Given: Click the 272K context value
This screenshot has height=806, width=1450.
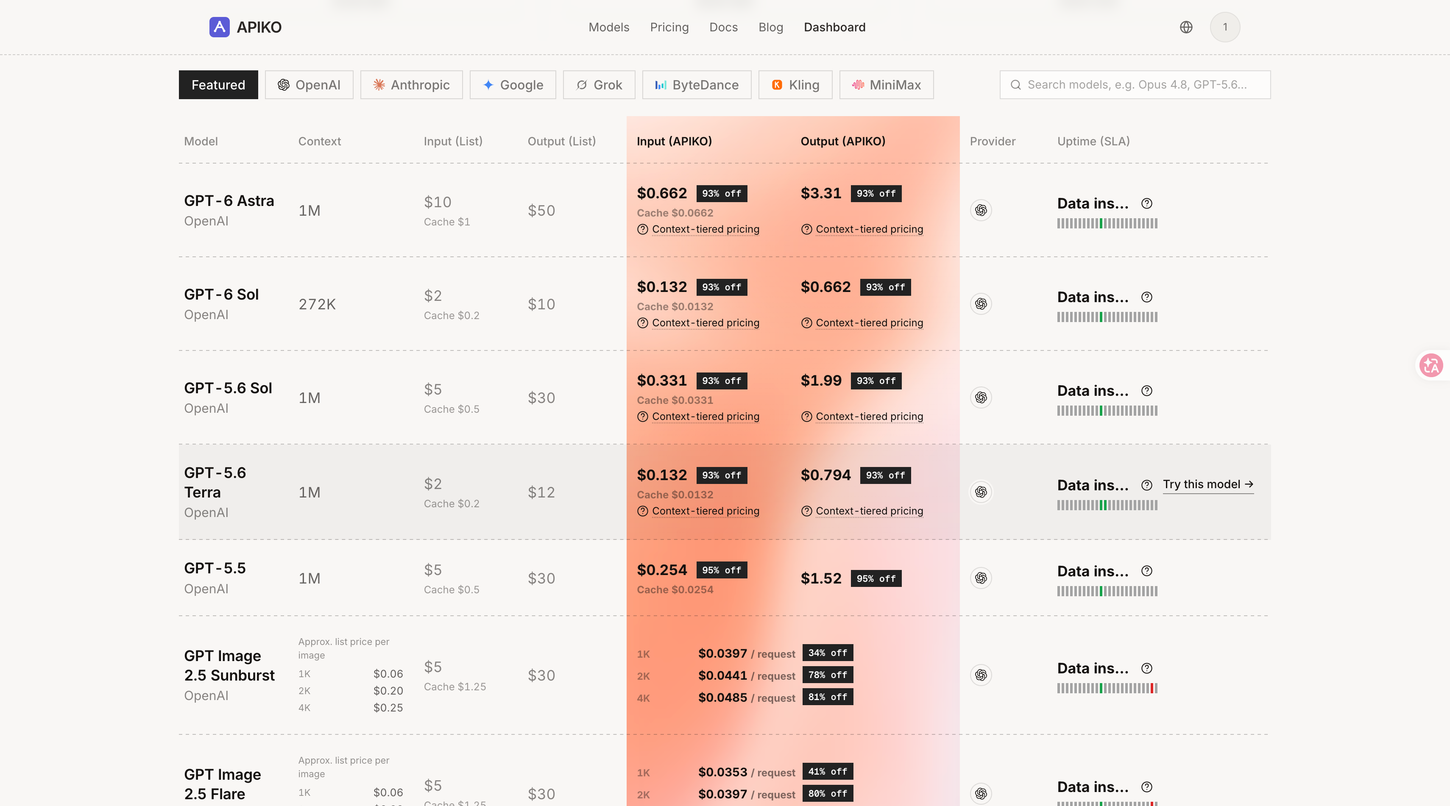Looking at the screenshot, I should (x=317, y=304).
